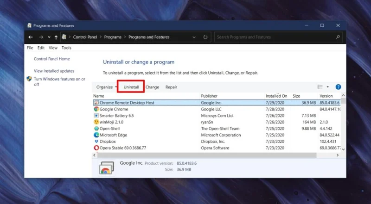Open the File menu
Screen dimensions: 371x204
click(30, 48)
